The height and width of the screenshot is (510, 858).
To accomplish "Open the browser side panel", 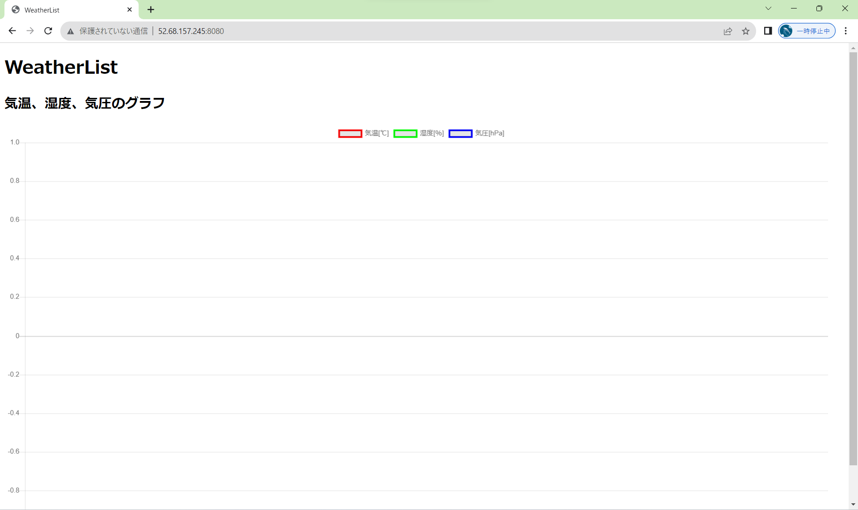I will (x=768, y=31).
